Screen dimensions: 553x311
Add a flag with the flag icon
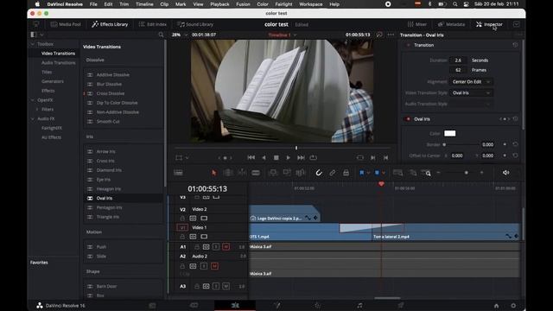362,173
